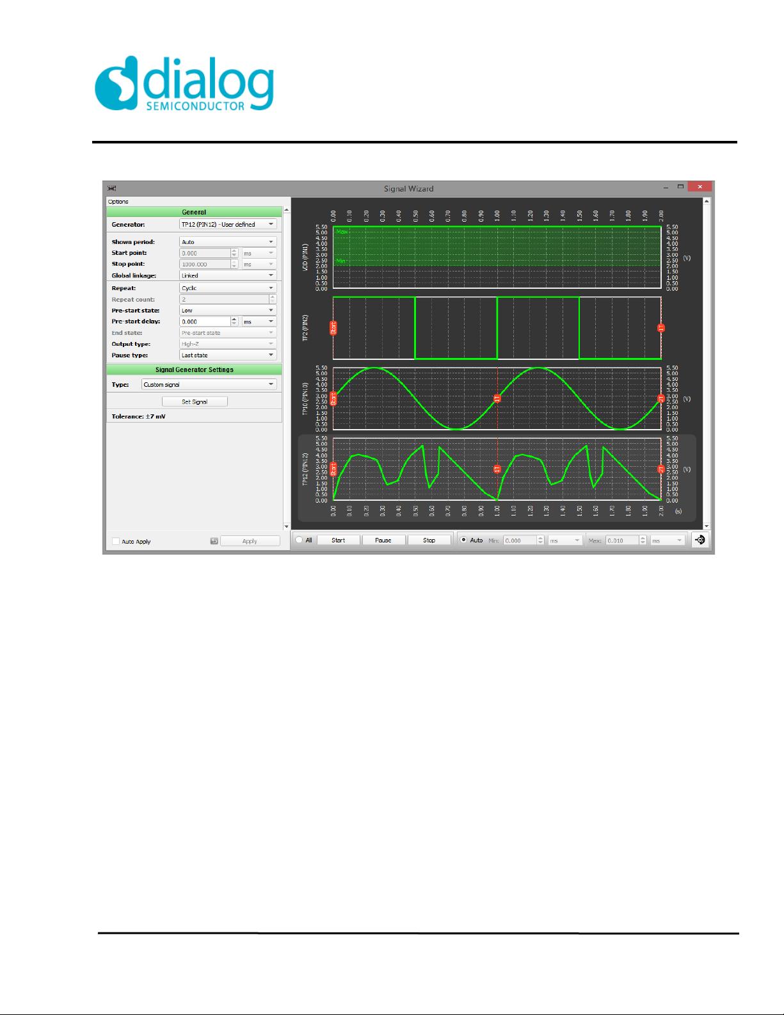
Task: Click the red middle marker on TP10 graph
Action: tap(497, 398)
